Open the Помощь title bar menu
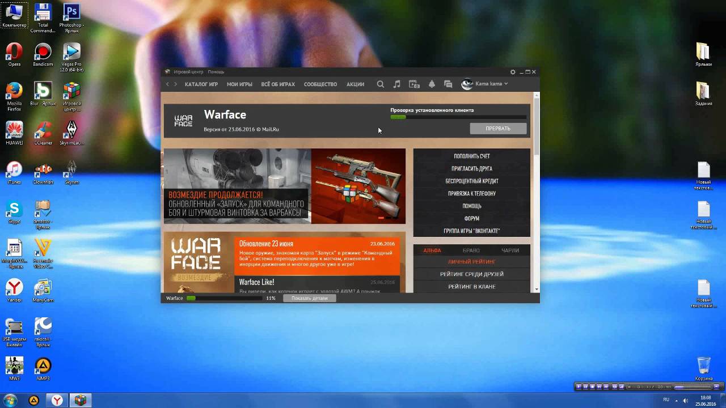The image size is (726, 408). [216, 72]
